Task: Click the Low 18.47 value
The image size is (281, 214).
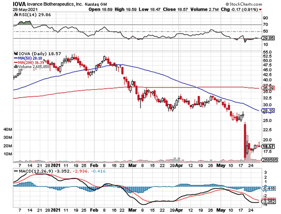Action: coord(149,9)
